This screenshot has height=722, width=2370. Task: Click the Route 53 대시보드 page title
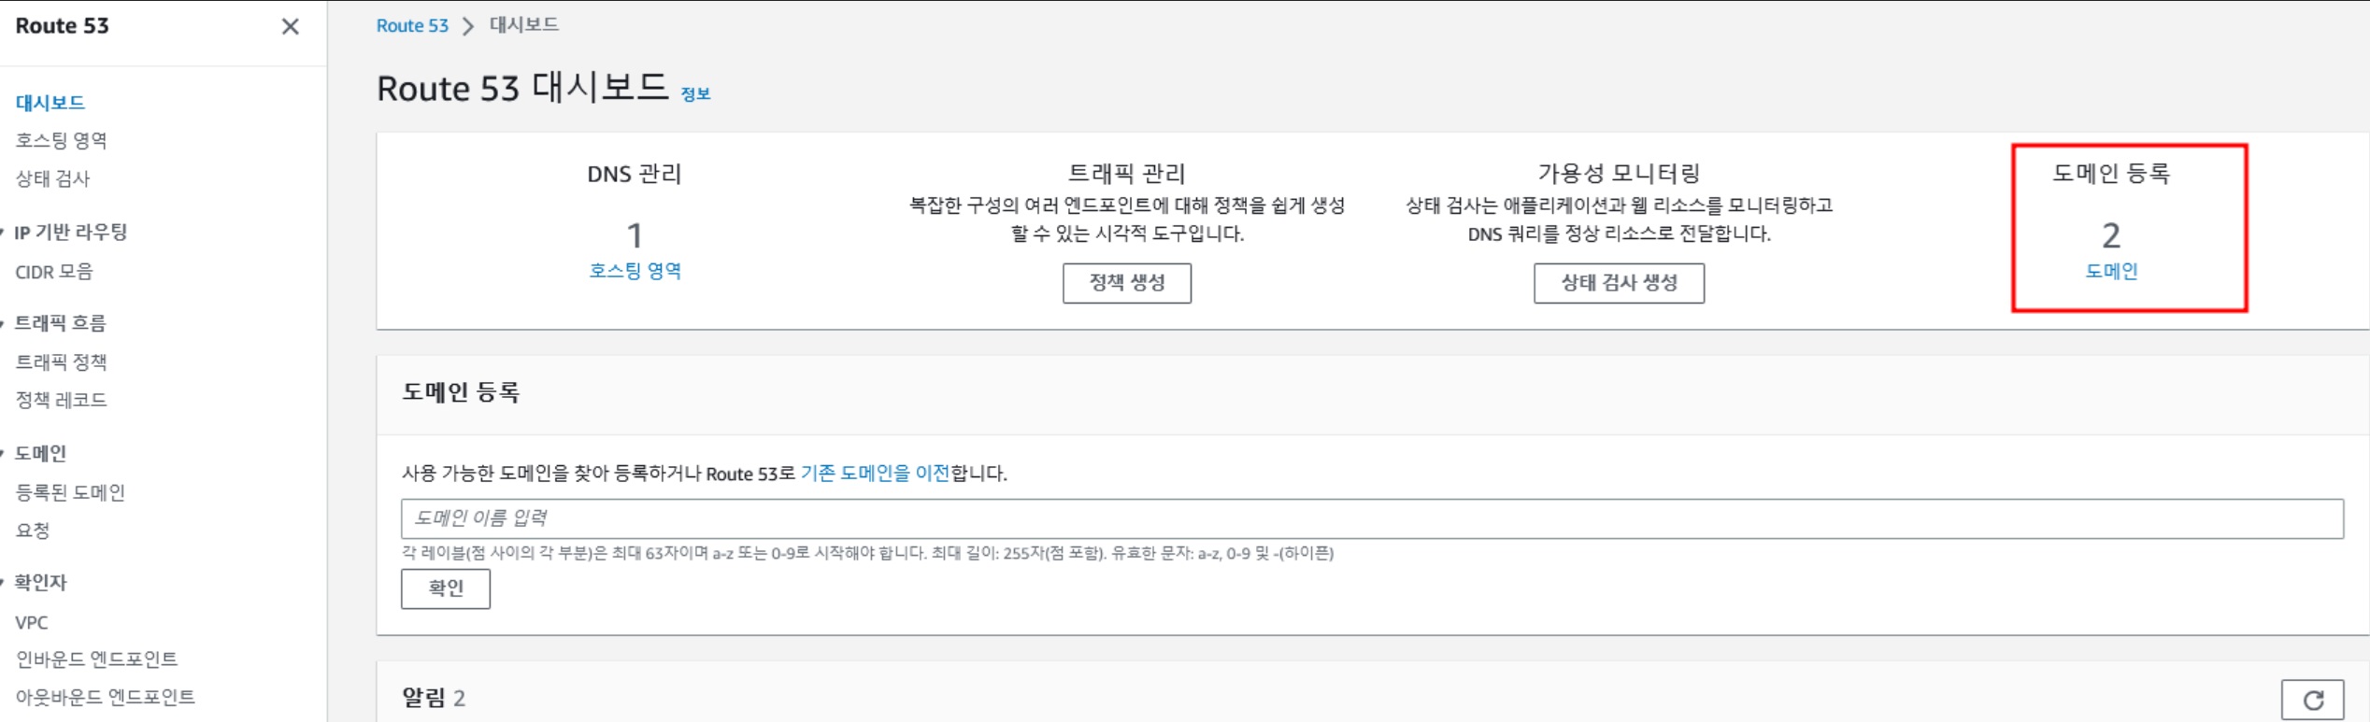click(522, 88)
